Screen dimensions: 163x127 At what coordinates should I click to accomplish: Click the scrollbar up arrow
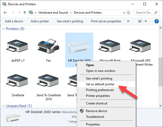[x=160, y=28]
